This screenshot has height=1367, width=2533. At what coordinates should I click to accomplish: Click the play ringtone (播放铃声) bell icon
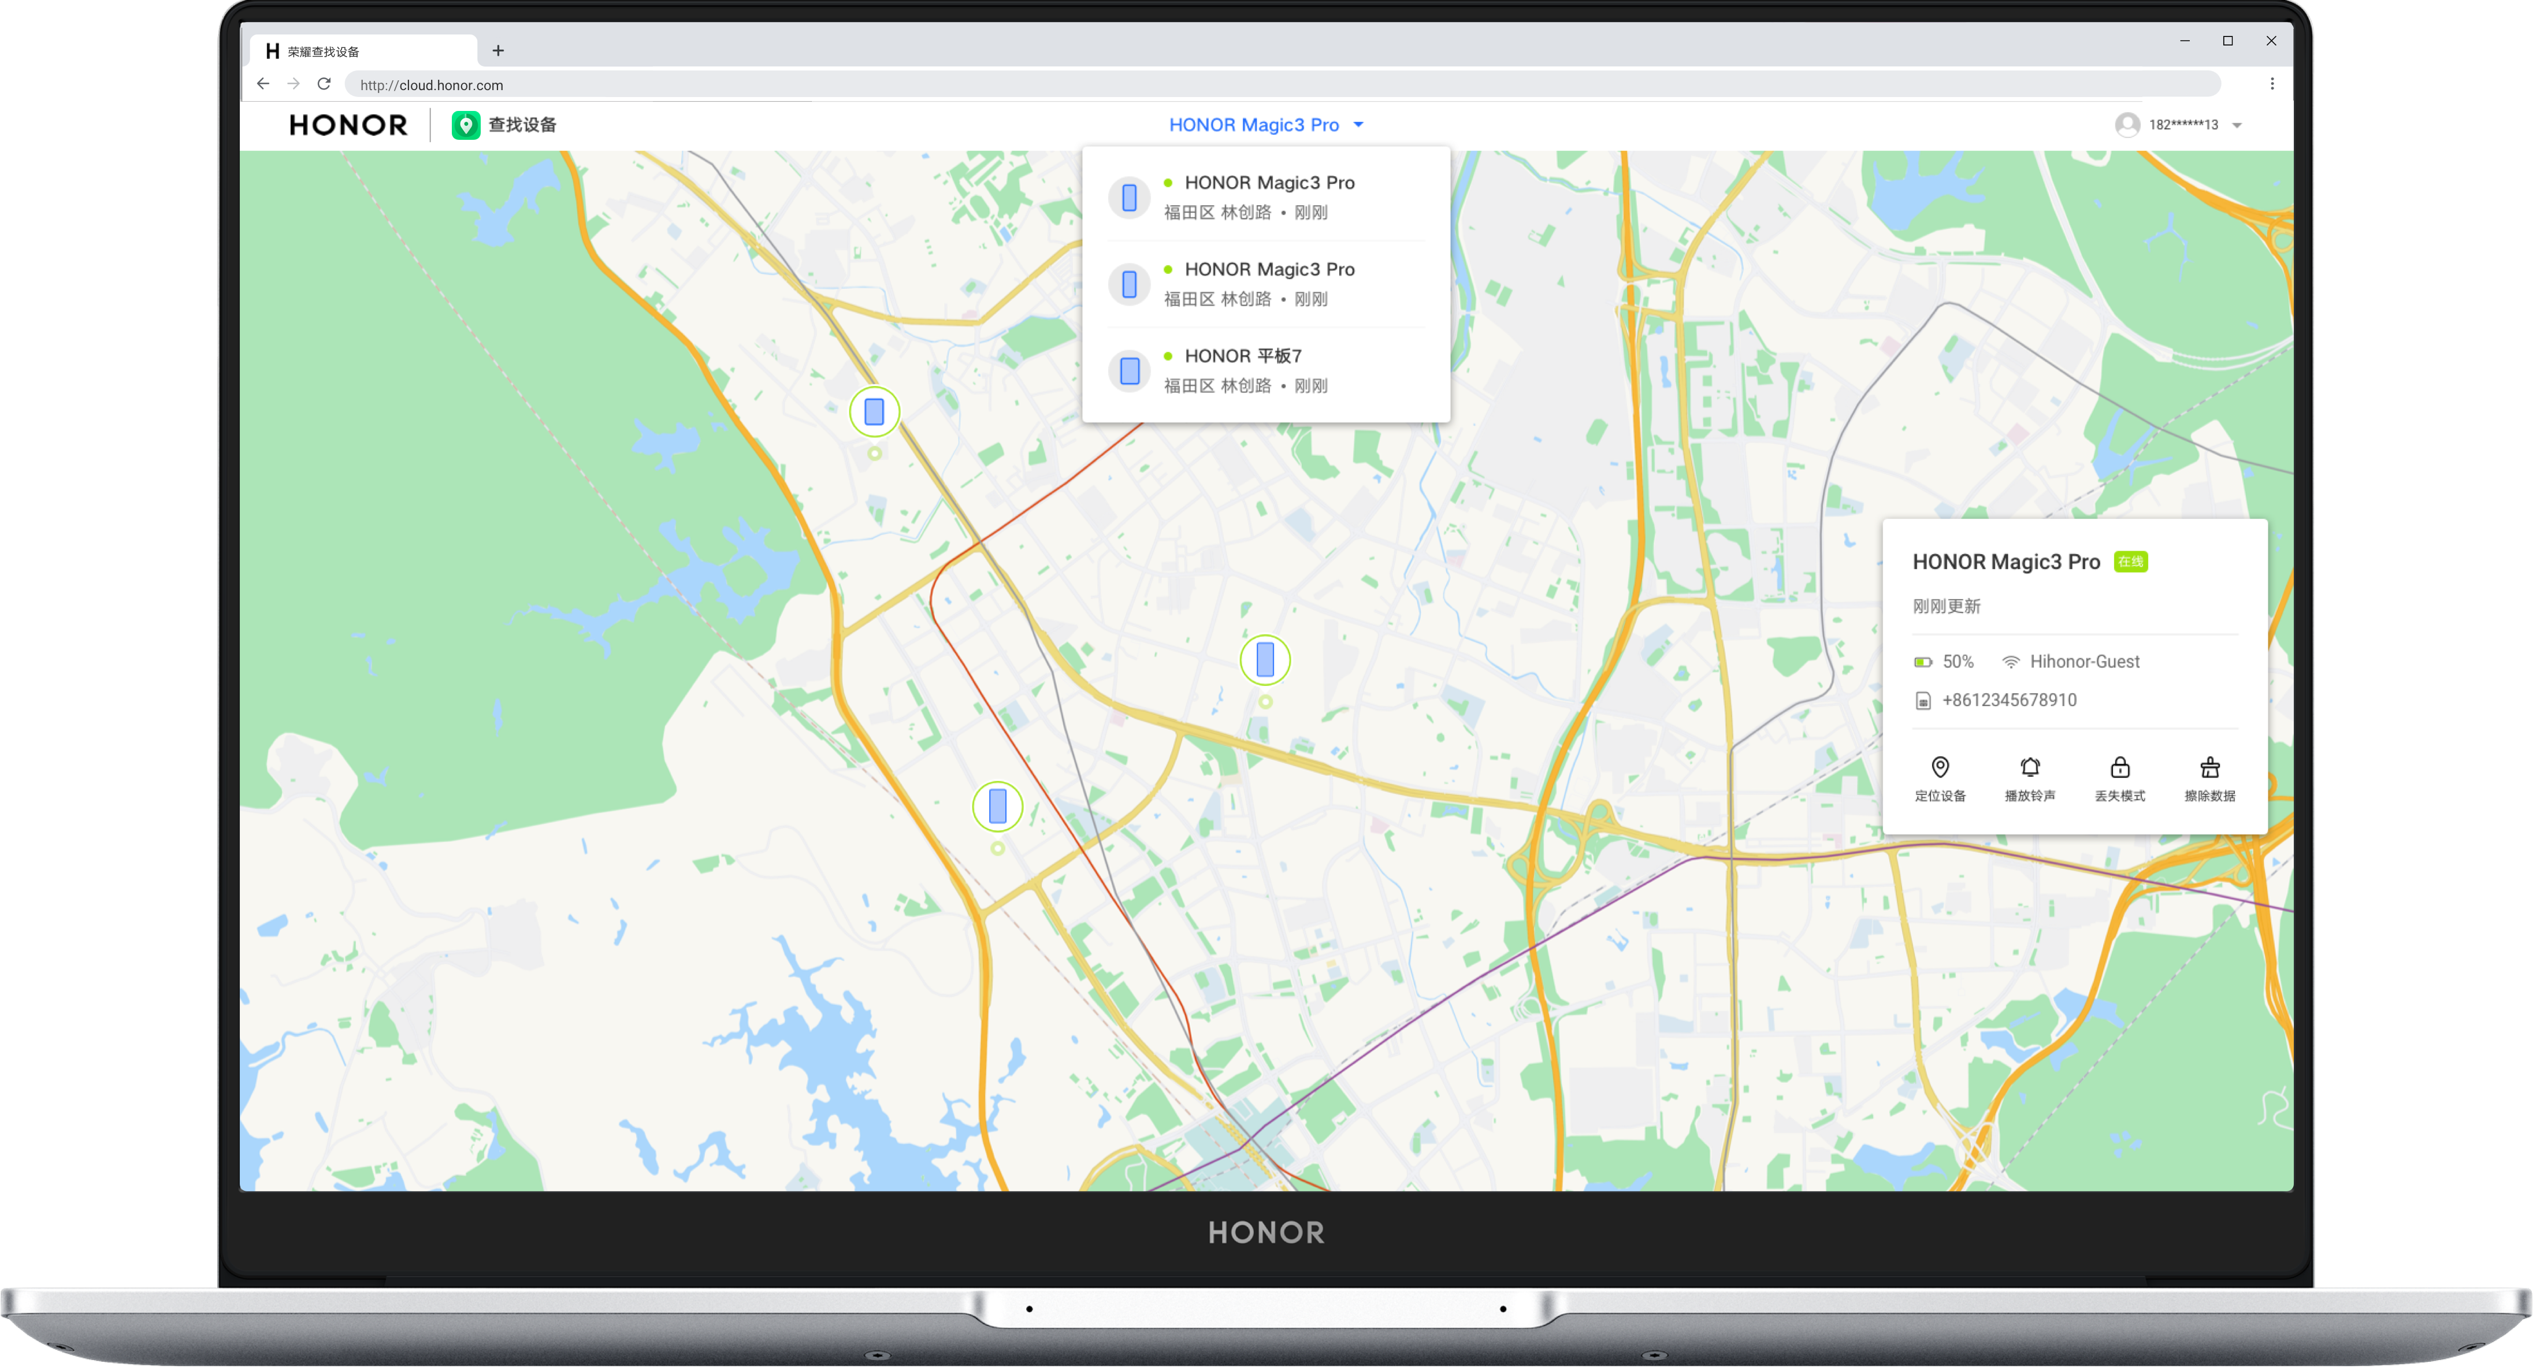tap(2030, 768)
